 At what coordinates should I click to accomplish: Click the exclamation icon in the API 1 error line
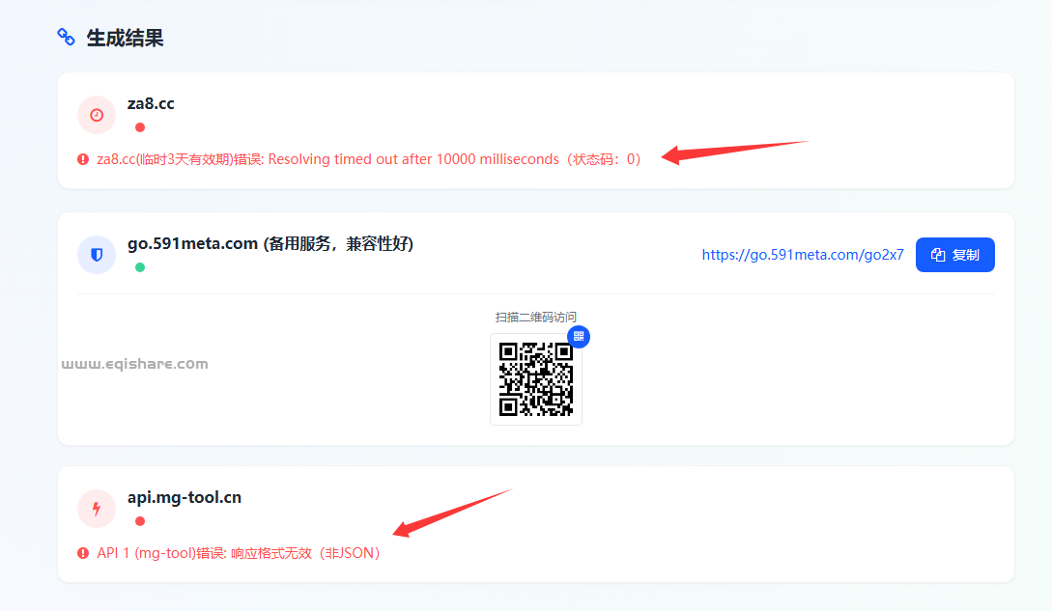coord(82,552)
